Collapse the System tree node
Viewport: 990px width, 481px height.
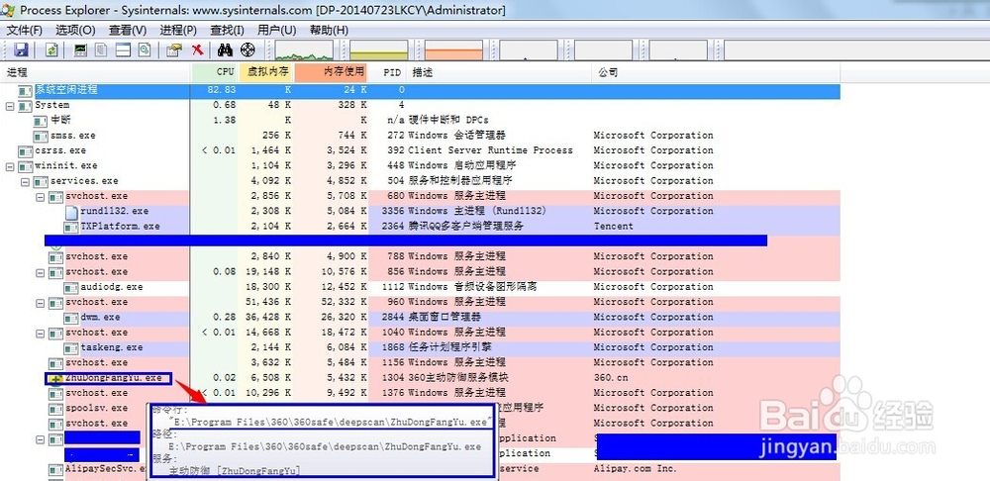pyautogui.click(x=10, y=106)
